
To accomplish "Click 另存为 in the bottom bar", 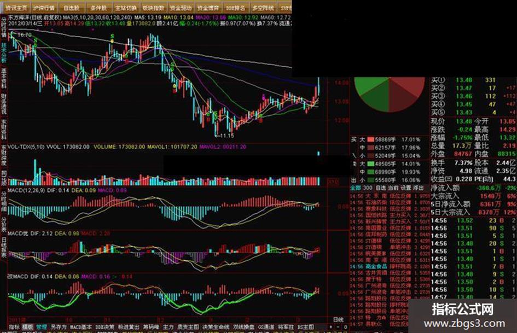I will point(59,327).
